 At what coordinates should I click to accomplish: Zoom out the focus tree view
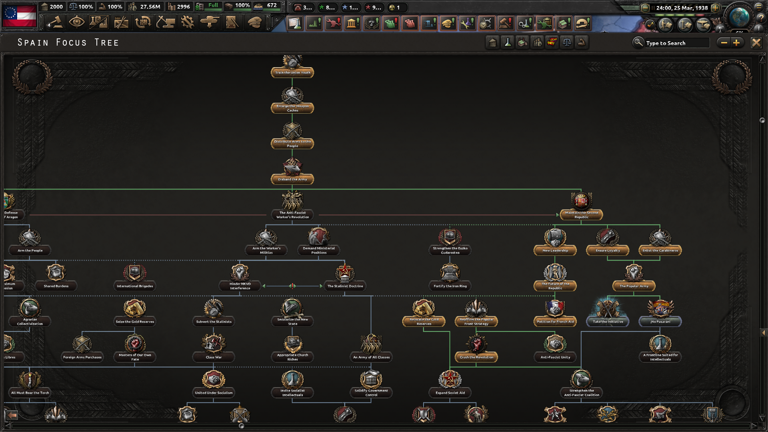click(x=724, y=43)
